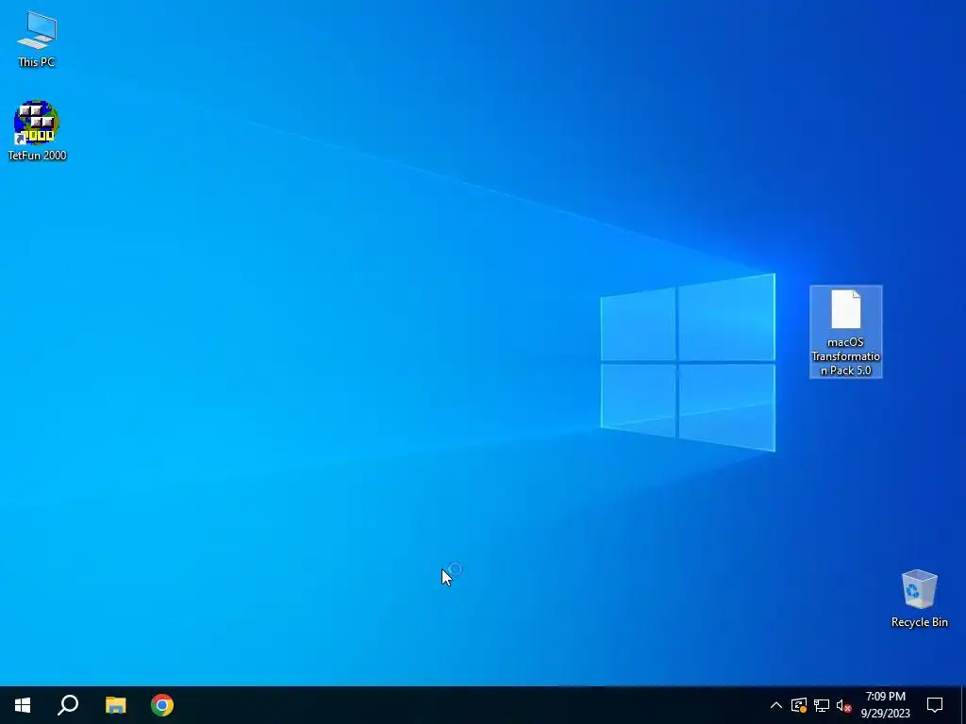Click the Show desktop strip

coord(963,705)
